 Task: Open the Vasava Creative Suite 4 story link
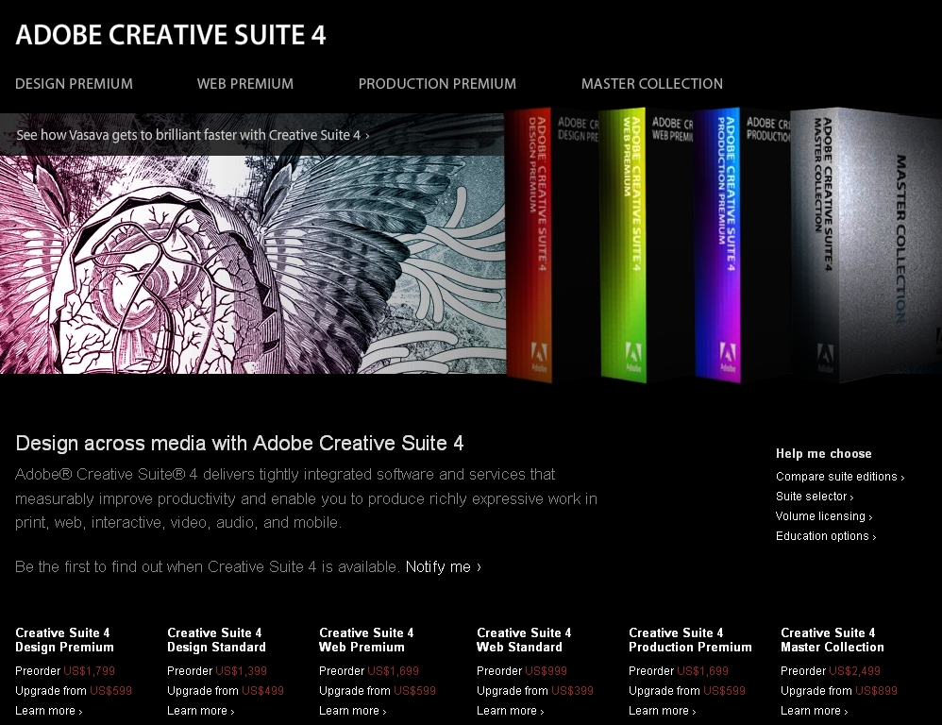(193, 135)
